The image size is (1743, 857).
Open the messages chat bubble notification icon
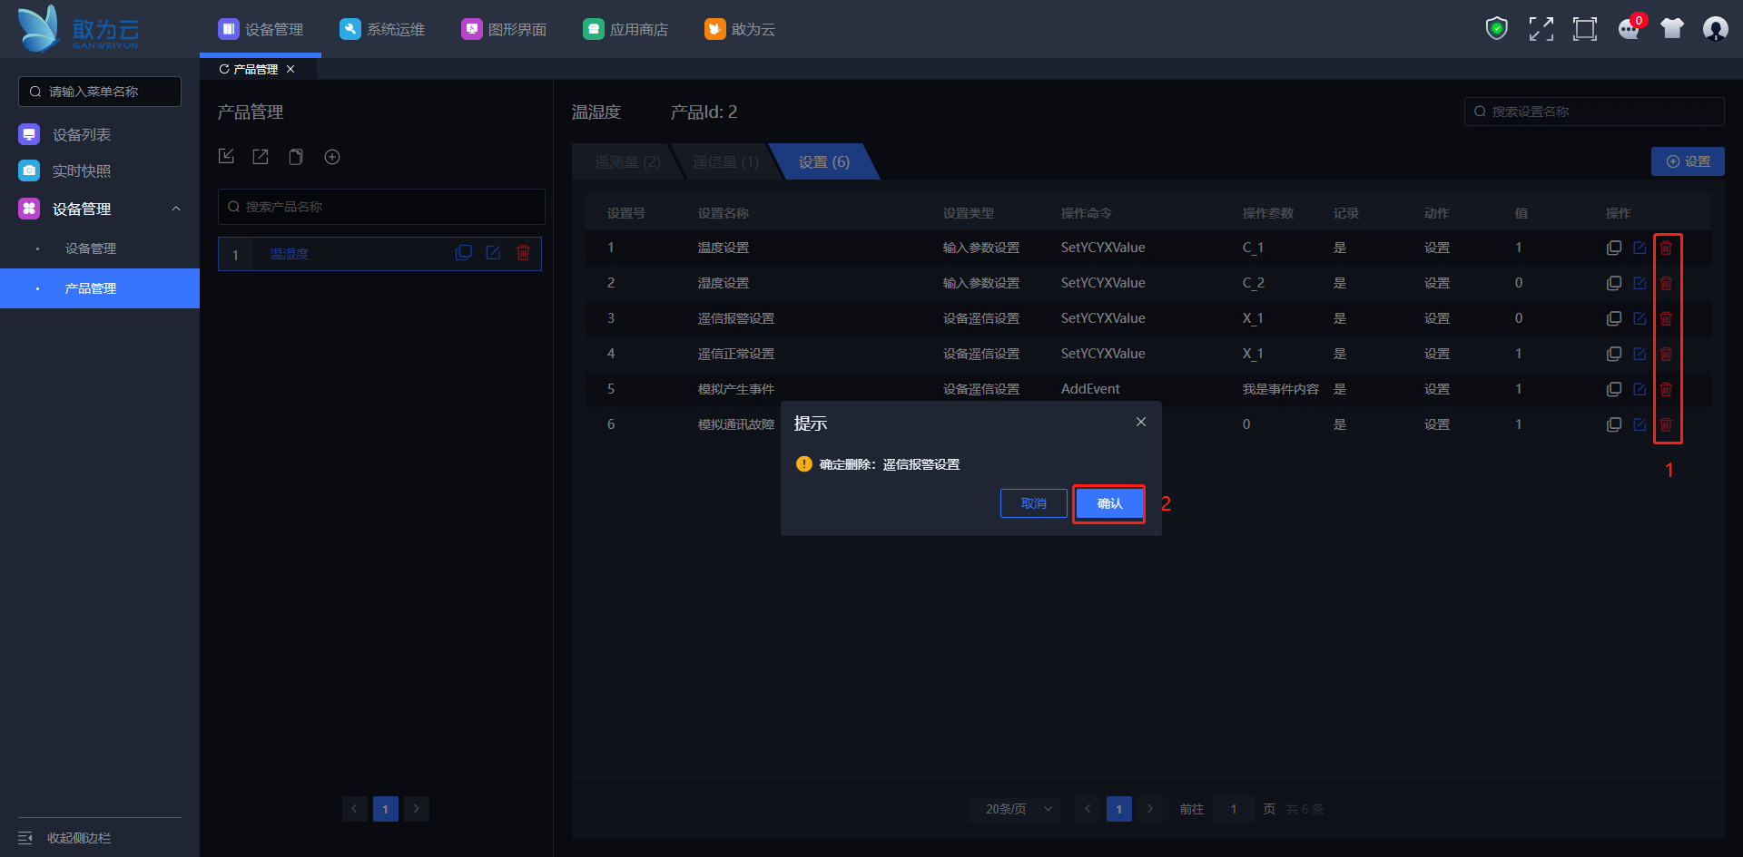[1629, 29]
